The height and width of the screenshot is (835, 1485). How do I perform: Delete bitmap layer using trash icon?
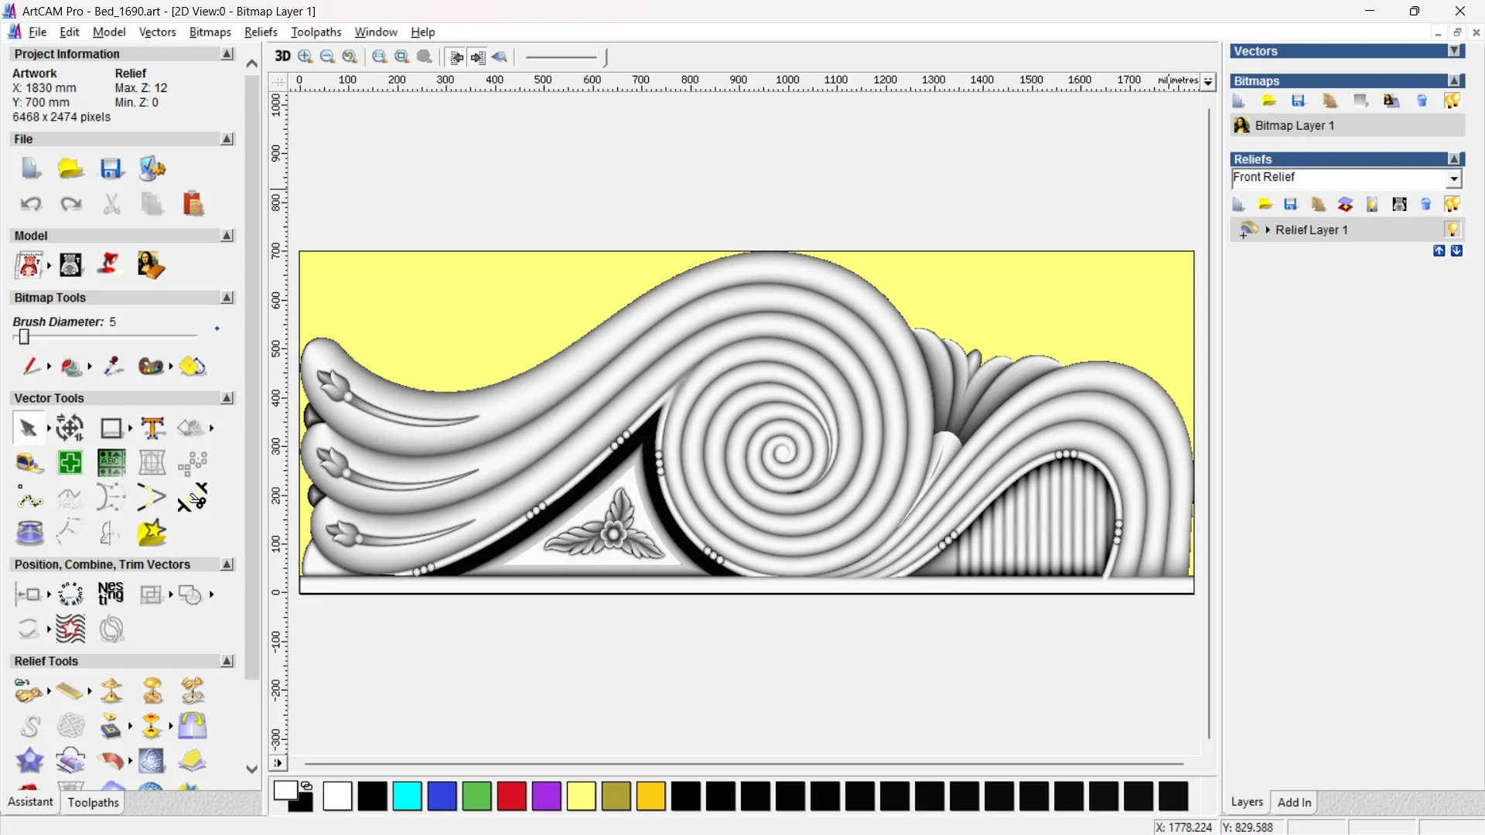tap(1422, 101)
